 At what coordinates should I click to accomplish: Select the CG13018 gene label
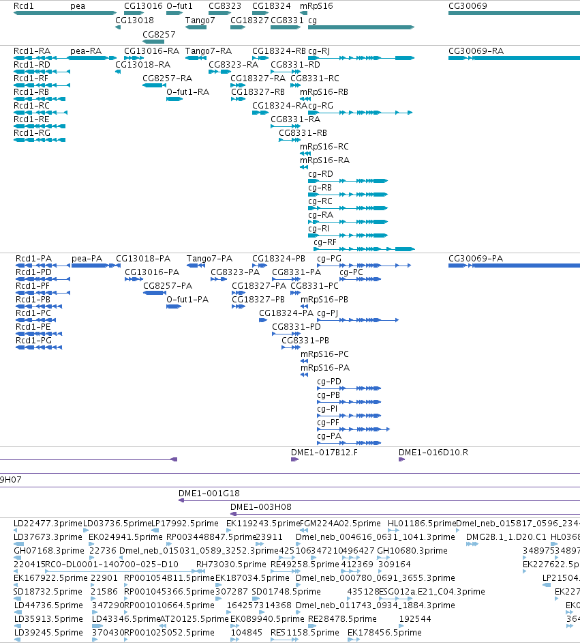(135, 20)
